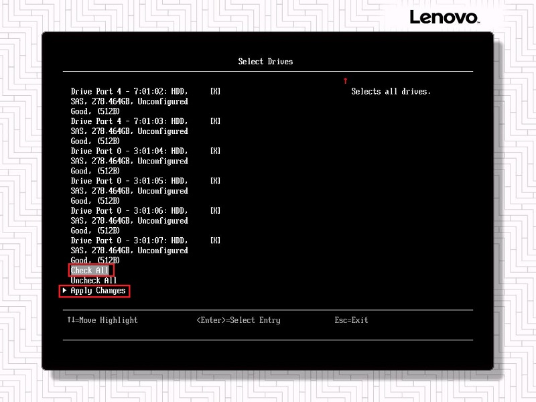Click the red up scroll indicator
This screenshot has width=536, height=402.
[x=345, y=80]
